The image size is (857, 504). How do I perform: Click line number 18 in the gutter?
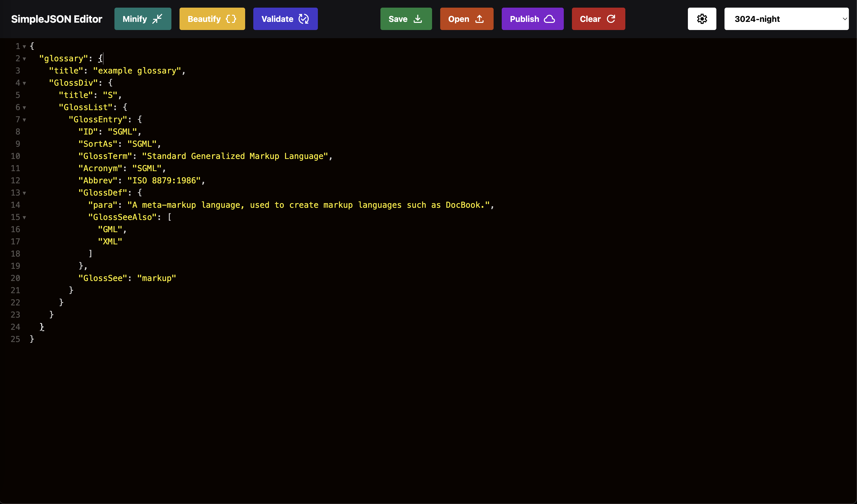(16, 254)
